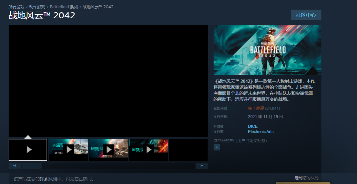Play the Portal official trailer thumbnail

coord(69,150)
